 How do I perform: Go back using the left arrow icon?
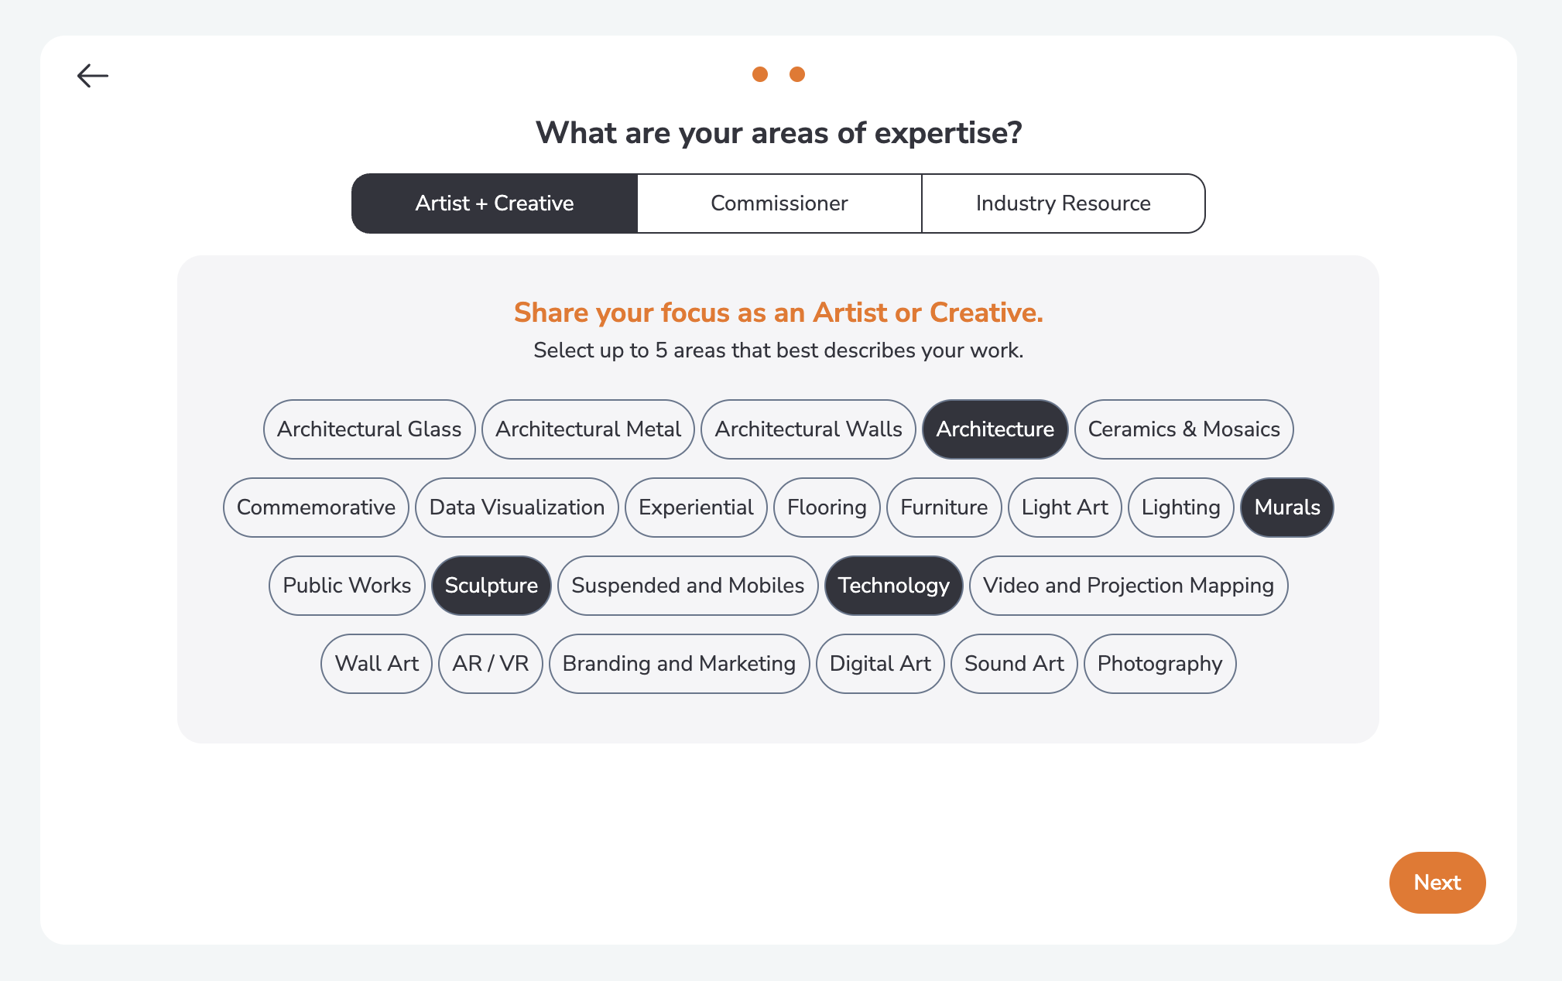point(93,76)
